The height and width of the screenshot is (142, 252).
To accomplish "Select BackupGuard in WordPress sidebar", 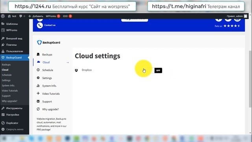I will point(15,58).
